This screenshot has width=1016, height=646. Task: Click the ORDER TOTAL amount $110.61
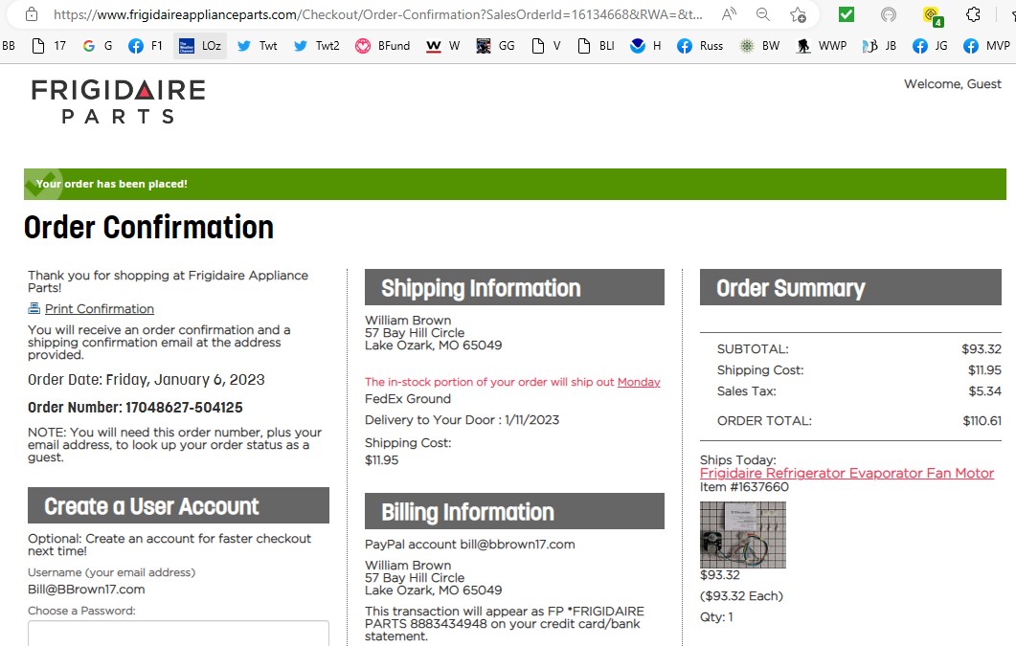982,421
